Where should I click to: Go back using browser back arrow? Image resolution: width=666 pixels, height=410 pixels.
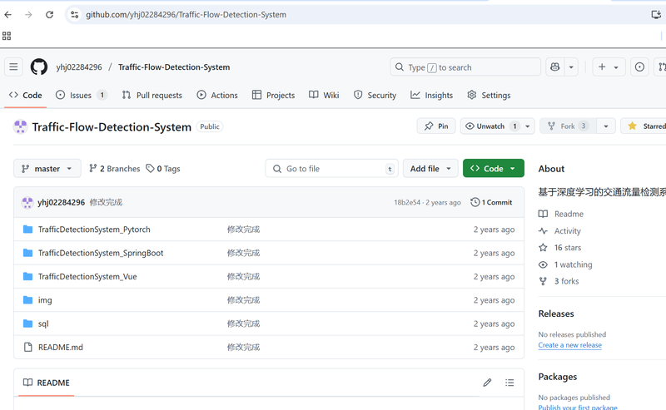[x=8, y=15]
